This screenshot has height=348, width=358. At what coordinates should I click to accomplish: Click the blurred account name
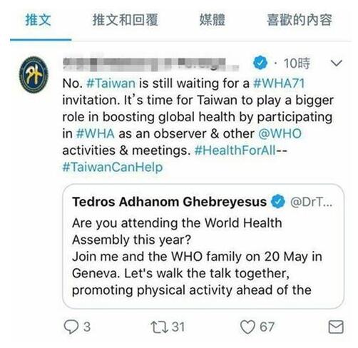coord(150,63)
